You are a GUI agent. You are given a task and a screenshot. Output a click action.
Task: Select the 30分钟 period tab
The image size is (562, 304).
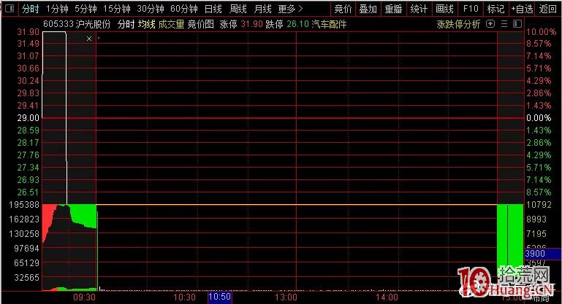150,9
